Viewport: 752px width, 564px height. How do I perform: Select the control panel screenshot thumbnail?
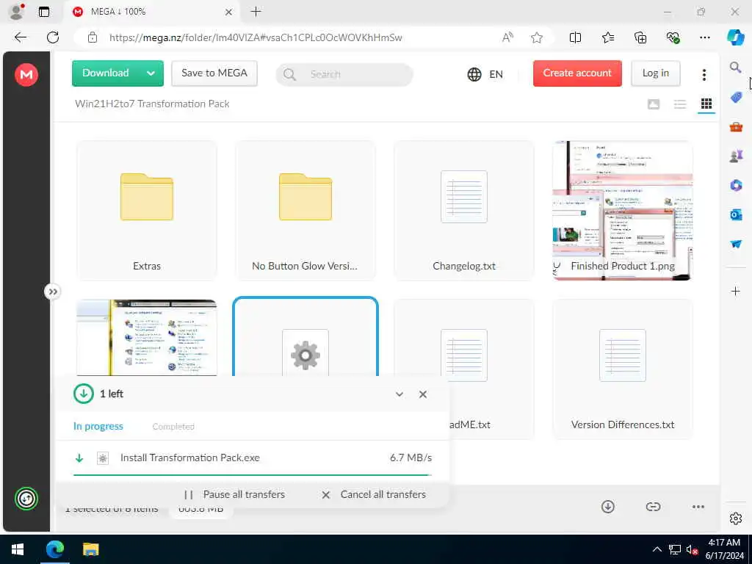(147, 337)
